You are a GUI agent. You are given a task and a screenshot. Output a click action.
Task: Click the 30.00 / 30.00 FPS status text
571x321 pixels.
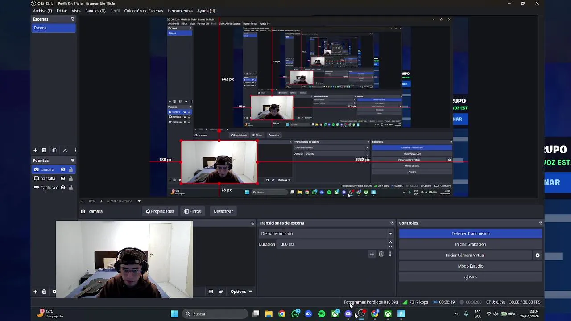point(525,302)
